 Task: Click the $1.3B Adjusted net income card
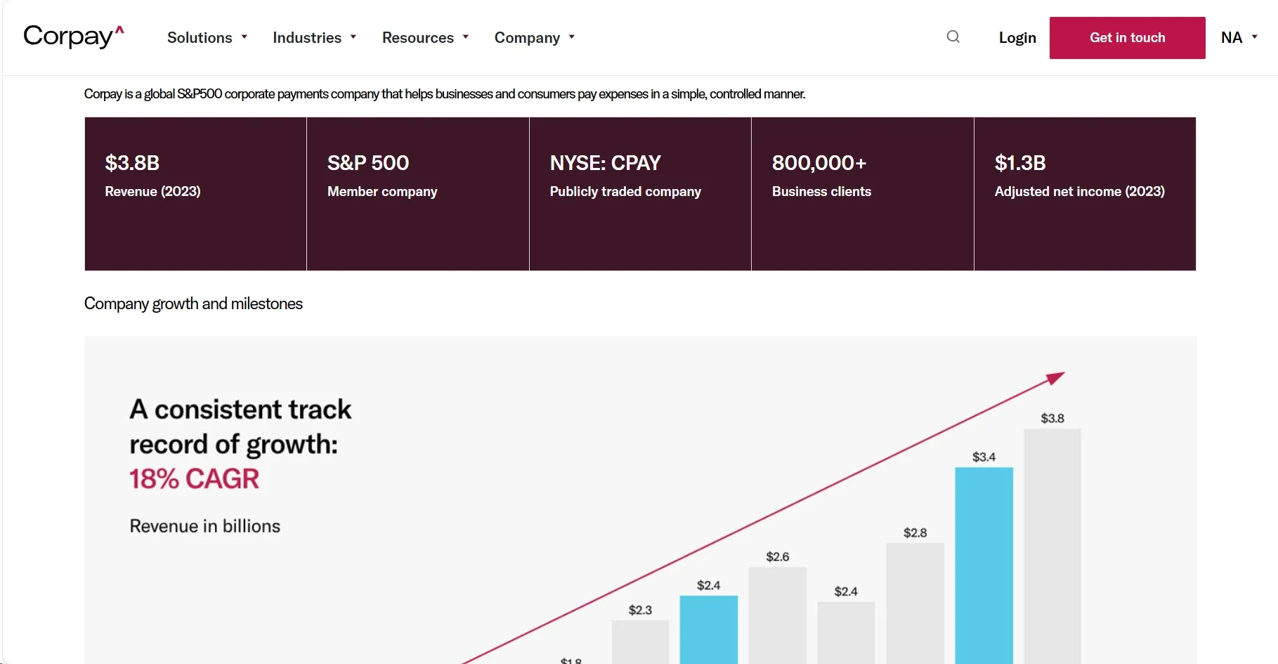point(1085,194)
